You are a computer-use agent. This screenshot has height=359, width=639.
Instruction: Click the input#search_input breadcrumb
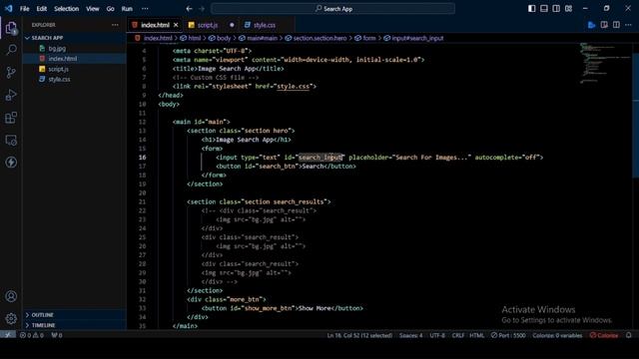tap(413, 38)
